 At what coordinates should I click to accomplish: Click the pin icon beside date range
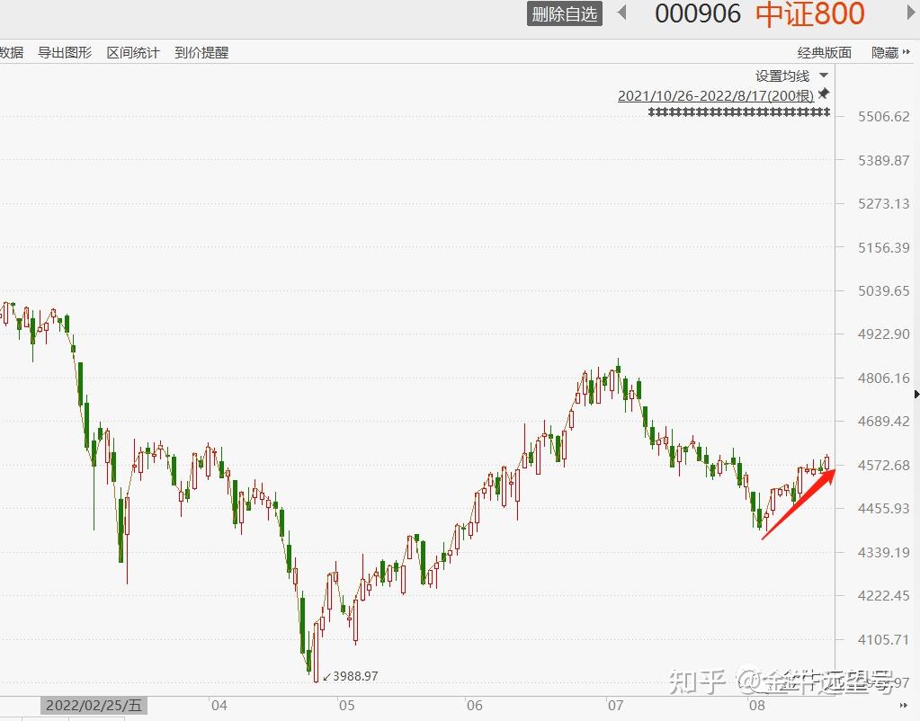824,93
